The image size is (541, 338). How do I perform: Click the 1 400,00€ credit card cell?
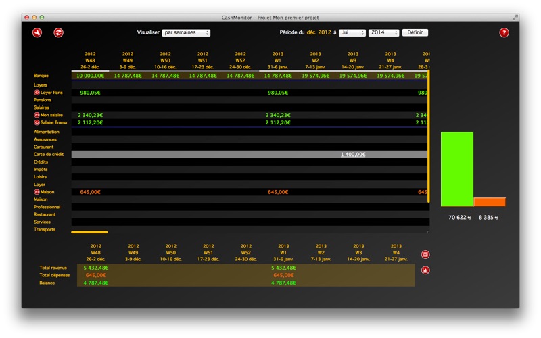click(353, 155)
